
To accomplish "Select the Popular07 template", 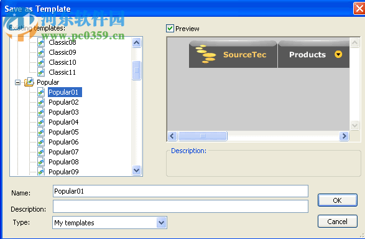I will coord(63,152).
